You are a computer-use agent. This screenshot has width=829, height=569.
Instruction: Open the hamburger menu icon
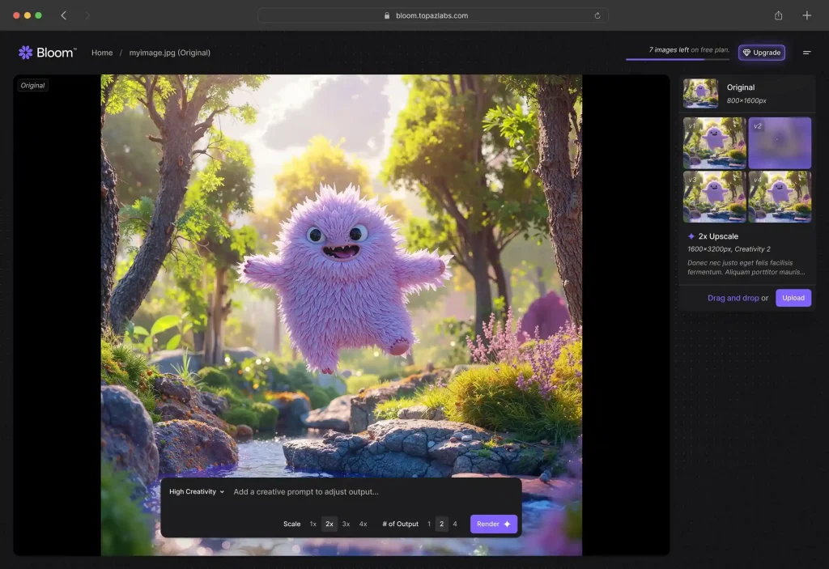click(x=806, y=53)
